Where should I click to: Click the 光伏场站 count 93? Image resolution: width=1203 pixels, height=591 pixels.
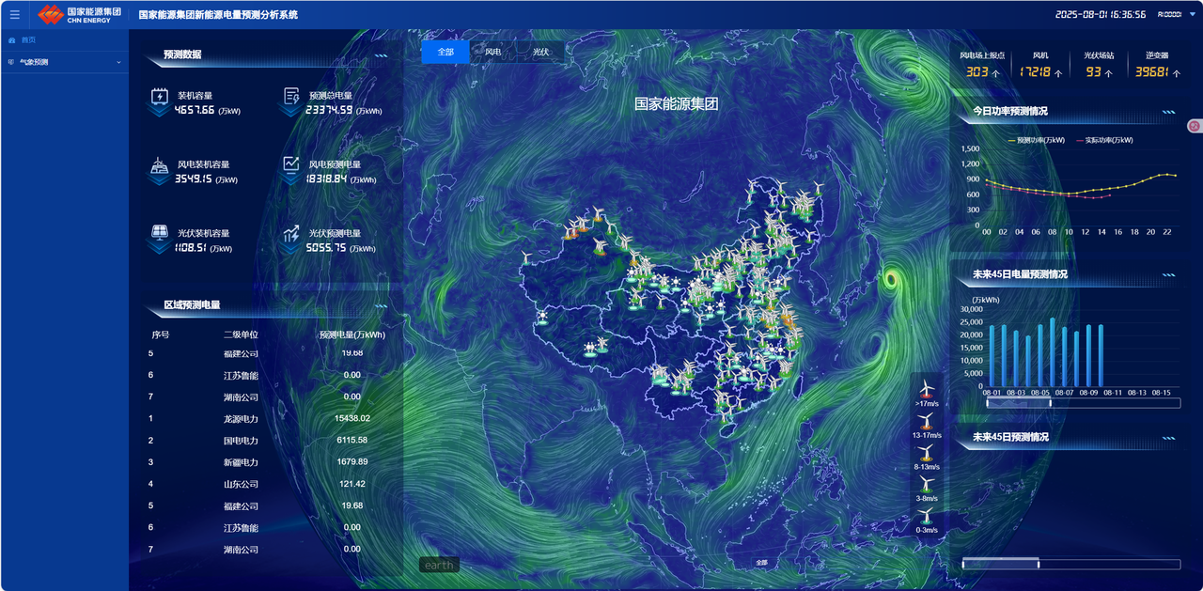click(x=1093, y=71)
